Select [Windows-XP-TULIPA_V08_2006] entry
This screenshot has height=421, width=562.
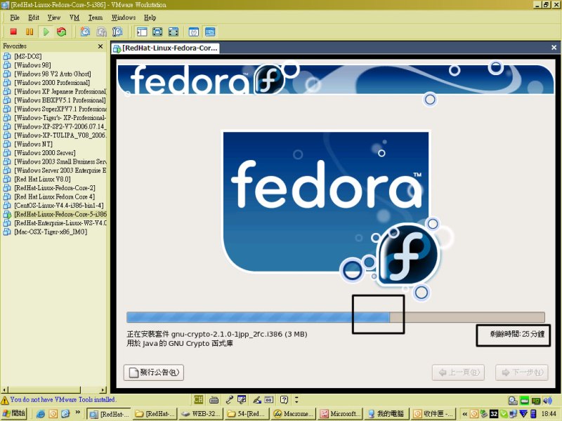click(55, 135)
